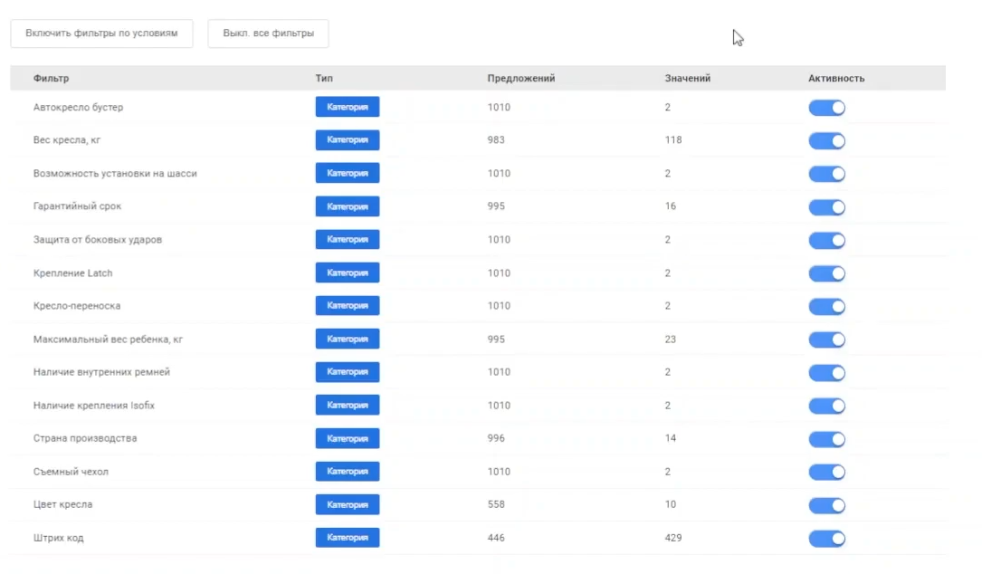Click the 'Включить фильтры по условиям' button
Viewport: 982px width, 574px height.
point(101,33)
